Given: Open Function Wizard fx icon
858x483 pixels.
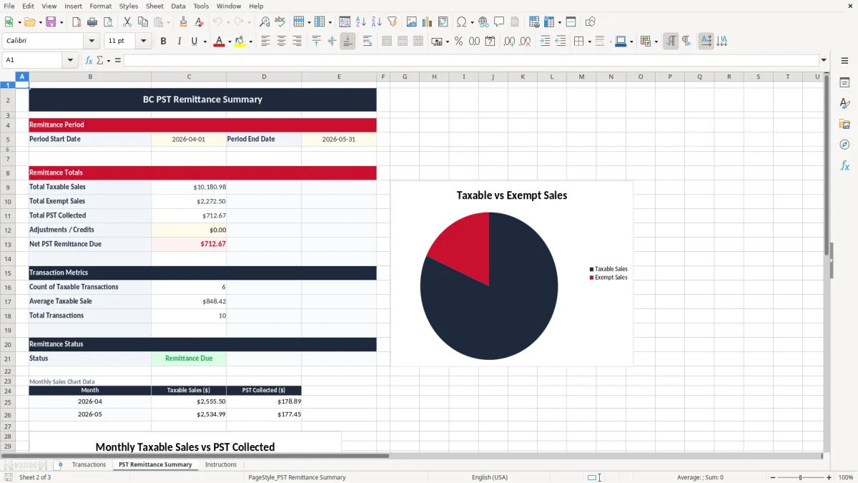Looking at the screenshot, I should 89,60.
